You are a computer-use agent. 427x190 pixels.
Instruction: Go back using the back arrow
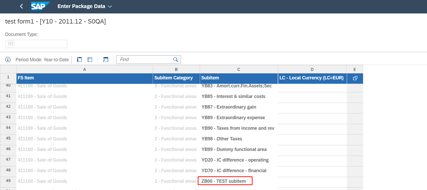tap(21, 6)
